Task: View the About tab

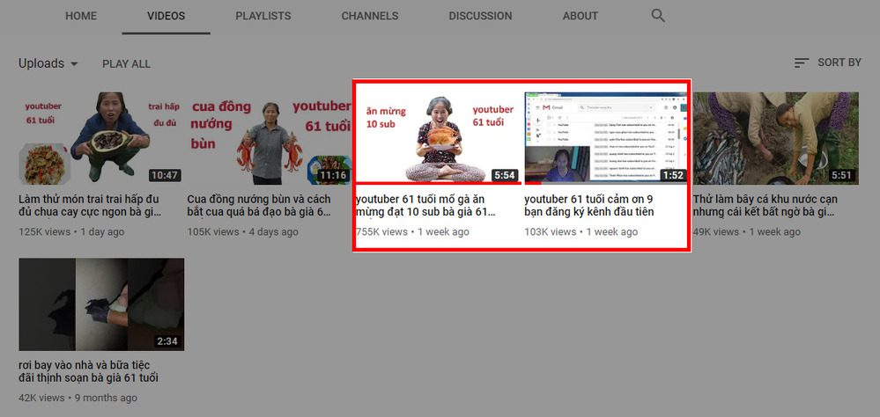Action: 581,16
